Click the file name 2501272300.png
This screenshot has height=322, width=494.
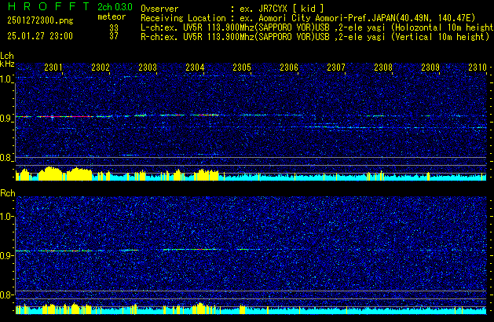[40, 20]
